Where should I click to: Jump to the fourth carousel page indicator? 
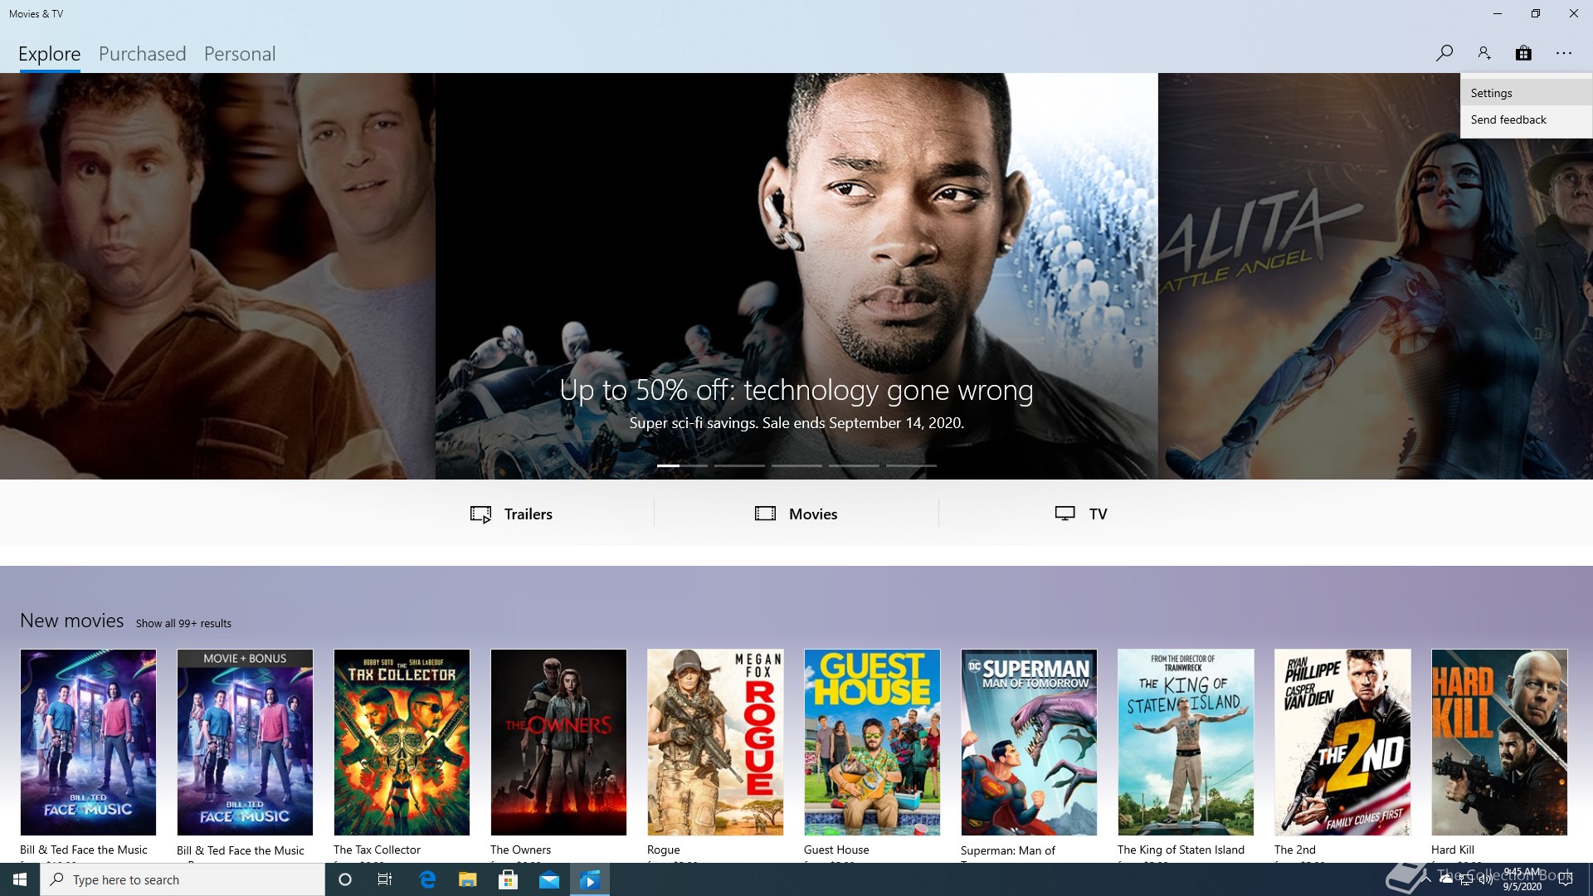point(854,465)
